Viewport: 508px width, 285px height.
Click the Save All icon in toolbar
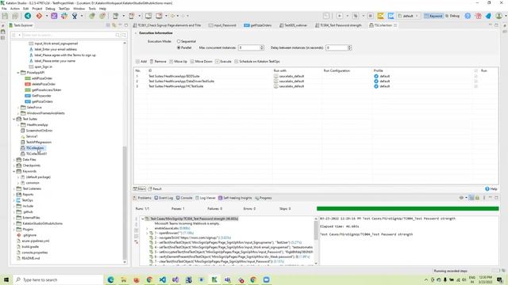(15, 16)
